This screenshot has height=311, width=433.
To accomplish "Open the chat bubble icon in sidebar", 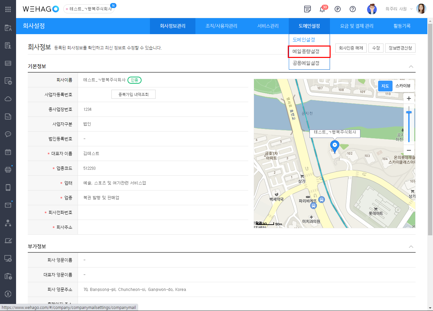I will tap(8, 134).
